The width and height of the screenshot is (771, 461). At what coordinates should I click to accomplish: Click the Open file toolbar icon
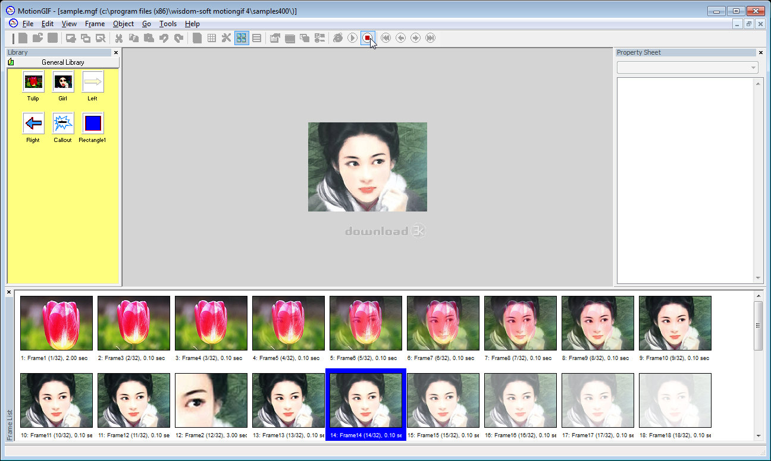click(x=37, y=38)
